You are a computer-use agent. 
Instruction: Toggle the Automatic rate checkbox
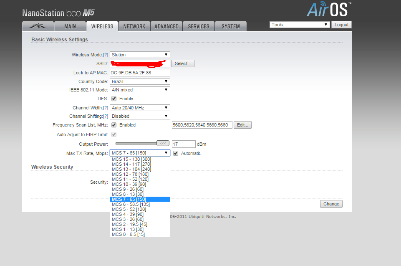176,153
